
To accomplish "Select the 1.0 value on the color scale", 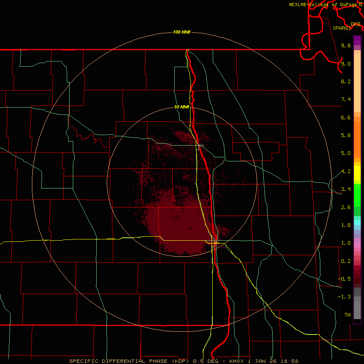I will click(346, 243).
